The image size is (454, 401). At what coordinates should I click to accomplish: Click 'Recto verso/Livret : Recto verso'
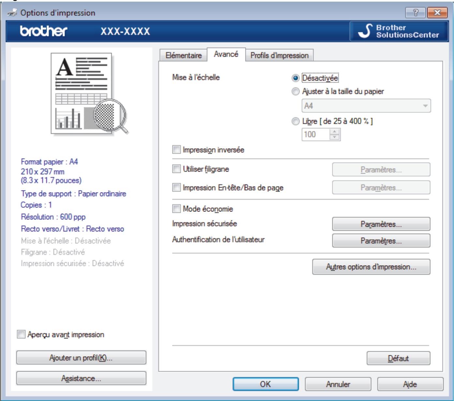point(72,229)
